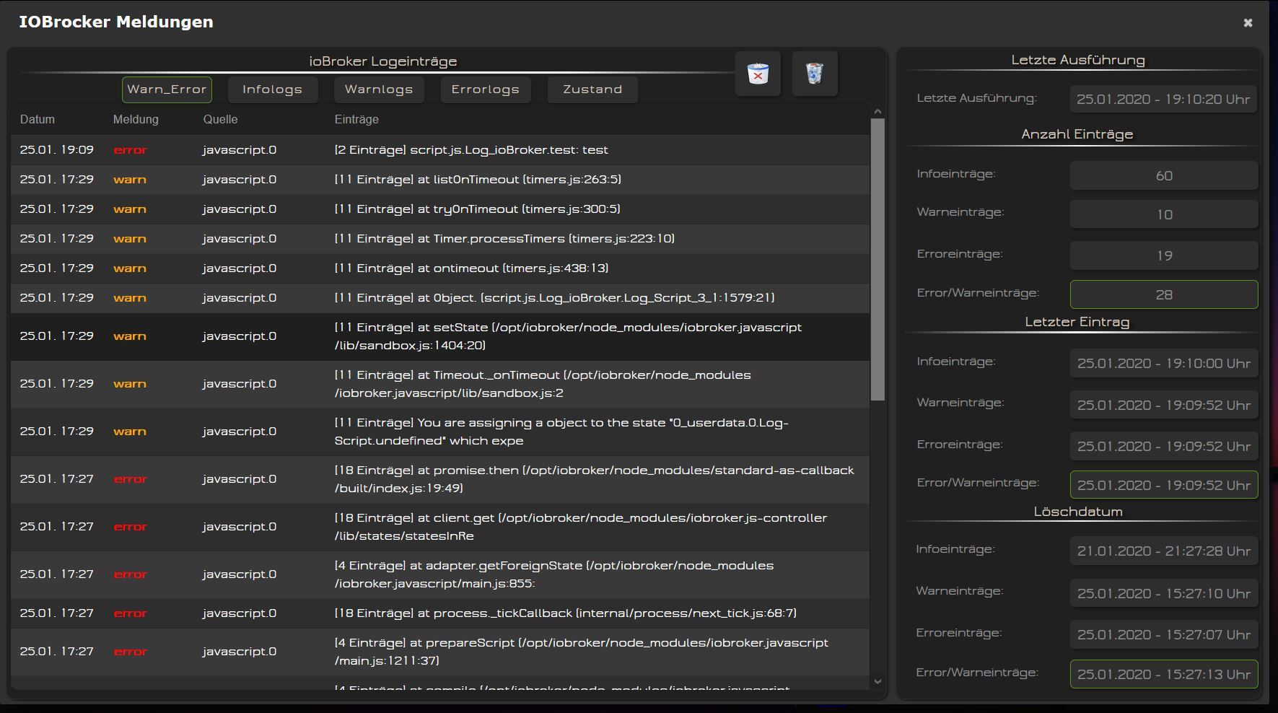
Task: Click the 'IOBrocker Meldungen' dialog title
Action: click(x=116, y=22)
